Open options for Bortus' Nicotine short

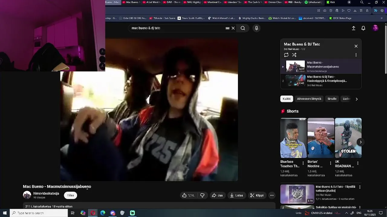[x=330, y=163]
